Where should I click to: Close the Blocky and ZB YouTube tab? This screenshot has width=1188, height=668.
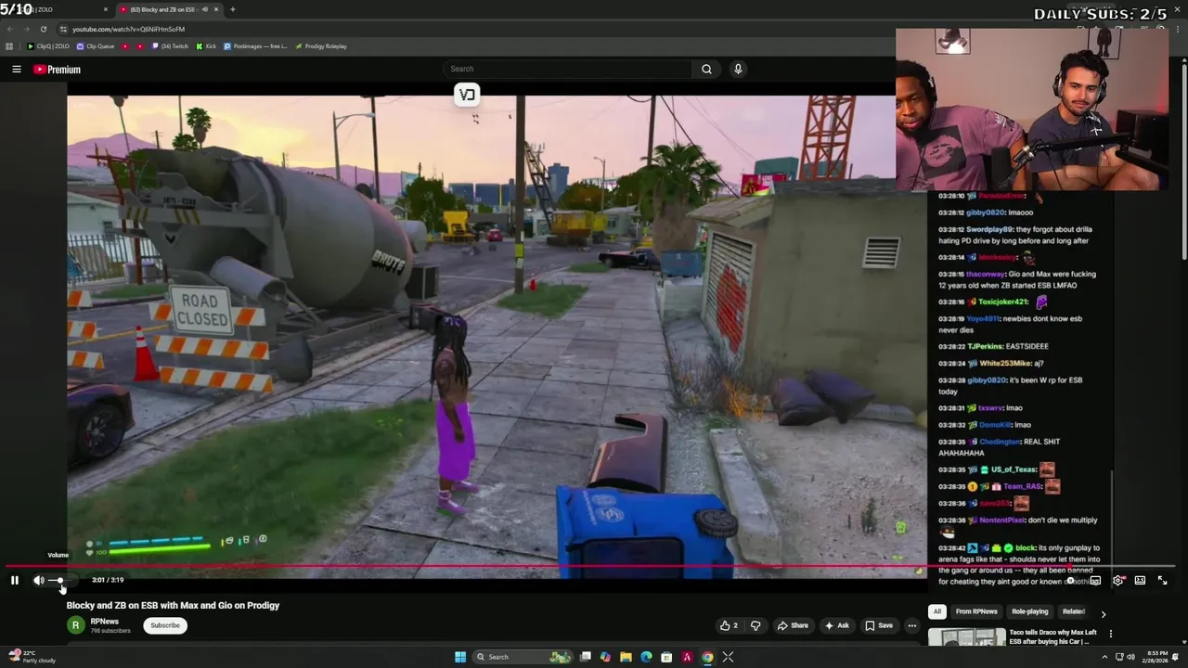[216, 9]
